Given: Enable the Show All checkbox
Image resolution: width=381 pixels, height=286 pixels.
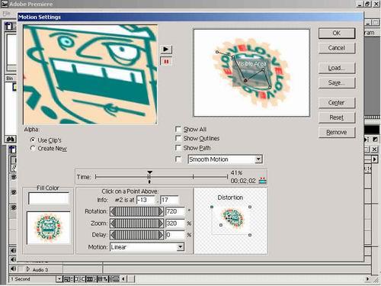Looking at the screenshot, I should 178,129.
